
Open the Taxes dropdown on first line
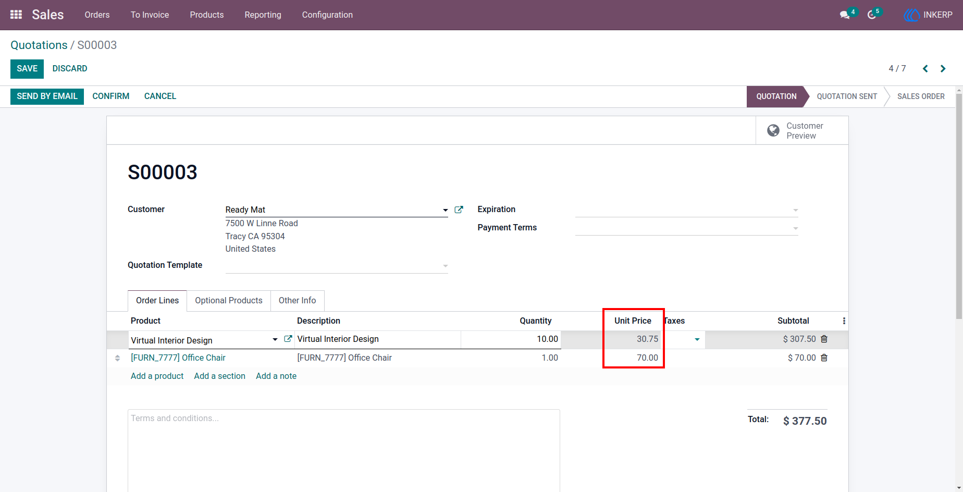point(697,340)
